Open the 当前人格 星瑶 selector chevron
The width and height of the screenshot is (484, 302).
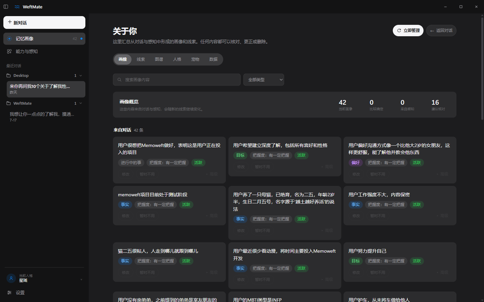pos(81,280)
